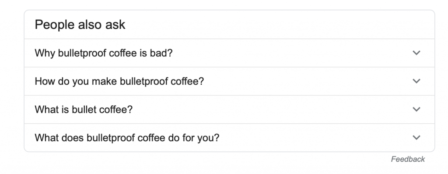Viewport: 448px width, 174px height.
Task: Open the Feedback link
Action: click(408, 159)
